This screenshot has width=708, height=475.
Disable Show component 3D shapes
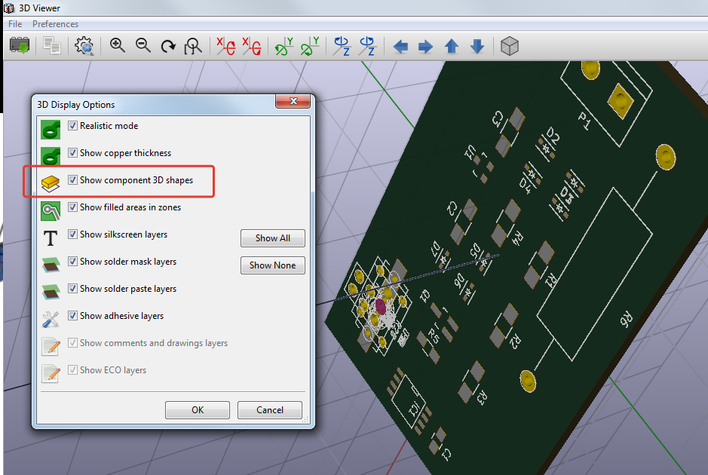(73, 180)
